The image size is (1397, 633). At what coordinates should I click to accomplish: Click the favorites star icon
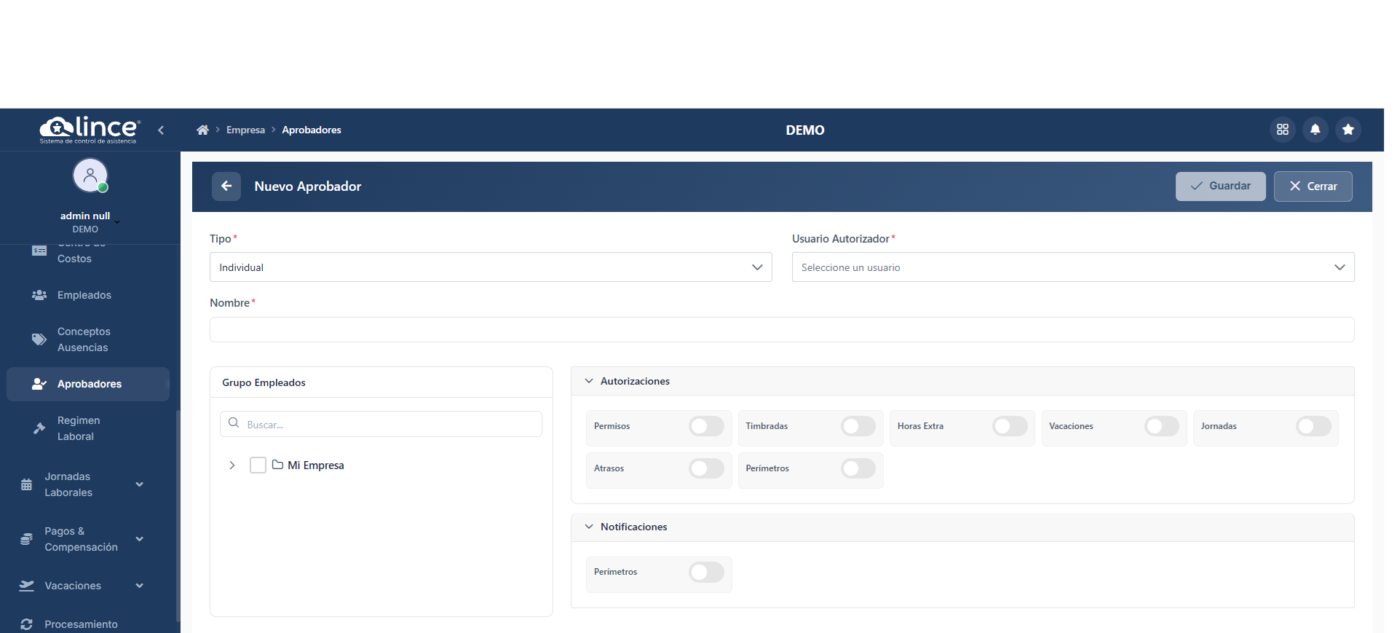pos(1347,130)
